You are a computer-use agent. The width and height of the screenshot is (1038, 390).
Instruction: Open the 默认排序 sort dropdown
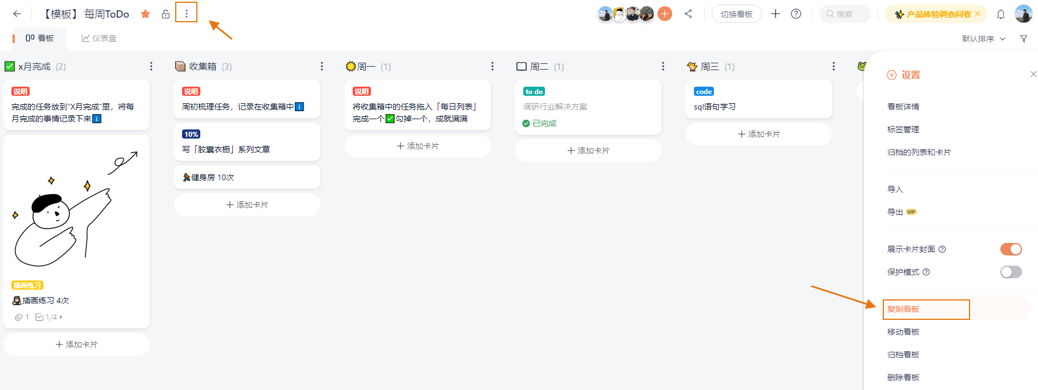(983, 39)
